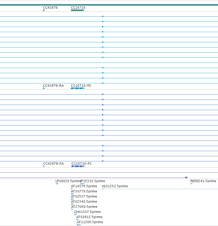Click the AT30779.5prime EST glyph
This screenshot has height=226, width=218.
coord(72,194)
